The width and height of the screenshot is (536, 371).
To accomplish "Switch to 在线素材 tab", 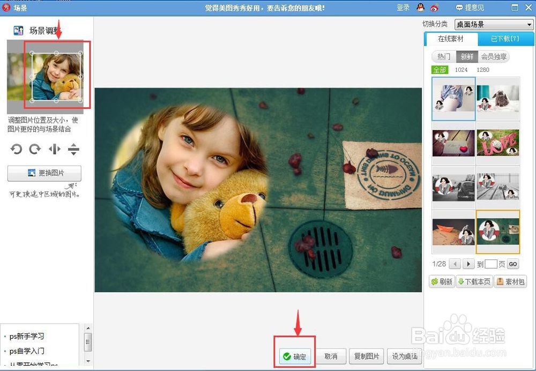I will pos(451,39).
